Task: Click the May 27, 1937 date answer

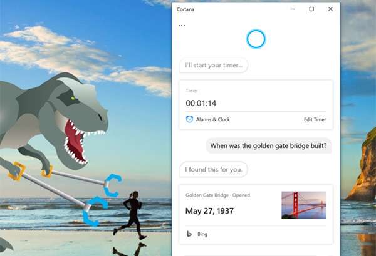Action: coord(209,211)
